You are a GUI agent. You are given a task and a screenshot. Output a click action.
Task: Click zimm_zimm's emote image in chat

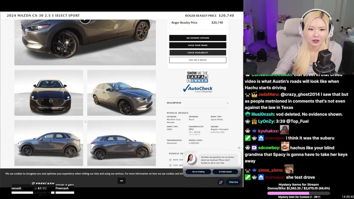289,169
